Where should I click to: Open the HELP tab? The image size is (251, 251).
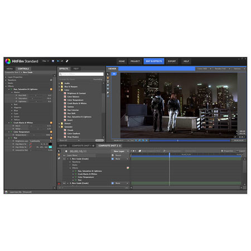pos(186,61)
